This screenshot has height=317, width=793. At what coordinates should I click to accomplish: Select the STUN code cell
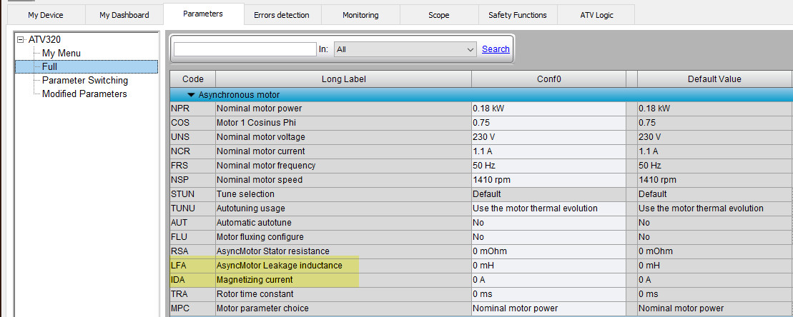(192, 193)
